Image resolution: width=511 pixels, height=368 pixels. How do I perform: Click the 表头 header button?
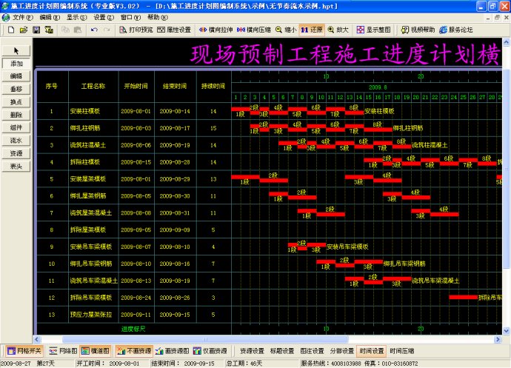pos(16,167)
